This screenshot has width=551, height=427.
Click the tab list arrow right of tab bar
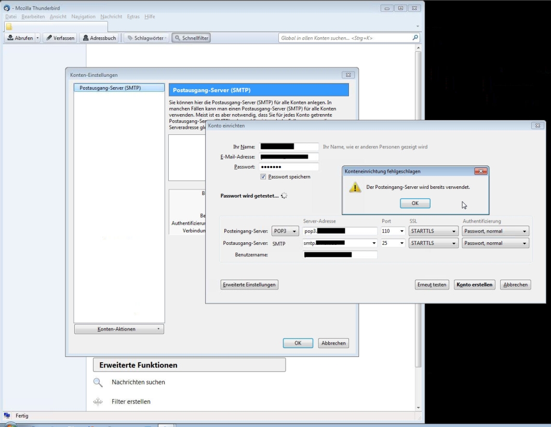(x=418, y=26)
